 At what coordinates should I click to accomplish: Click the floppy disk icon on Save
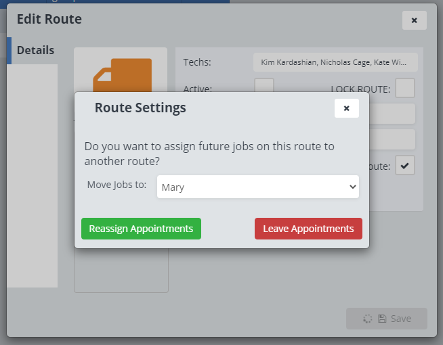click(x=382, y=319)
